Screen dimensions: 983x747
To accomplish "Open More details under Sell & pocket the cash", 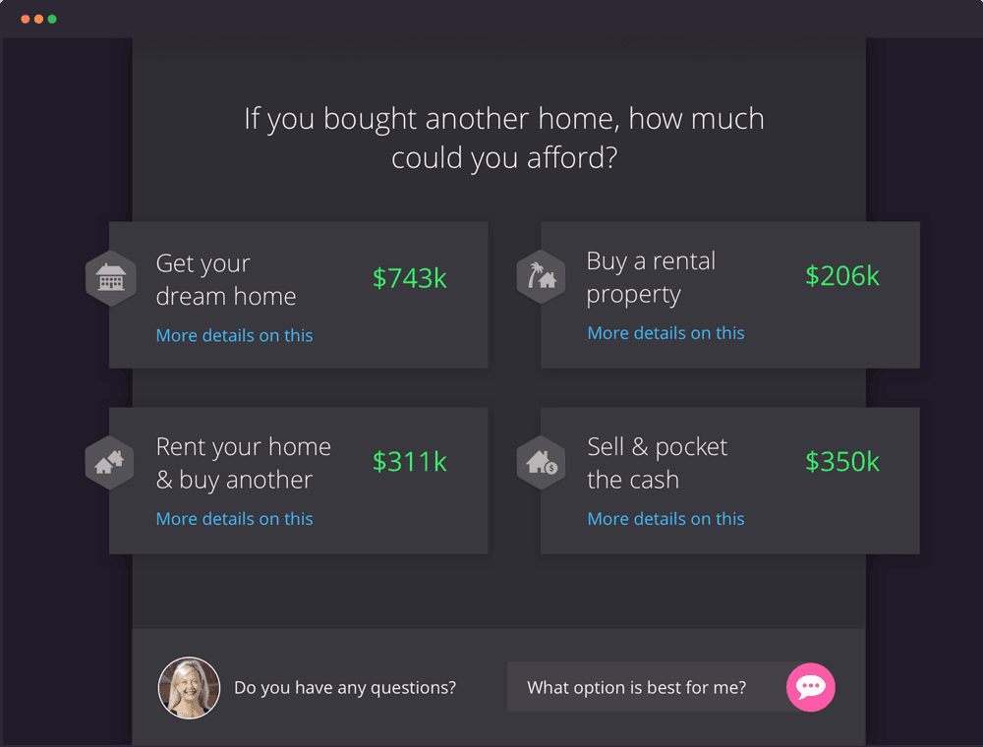I will [x=665, y=519].
